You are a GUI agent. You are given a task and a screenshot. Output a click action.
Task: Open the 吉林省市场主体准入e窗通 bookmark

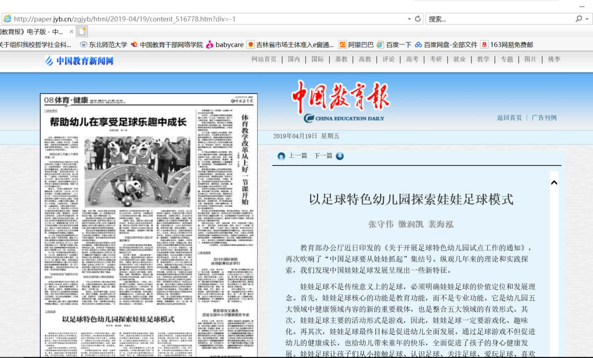point(290,45)
